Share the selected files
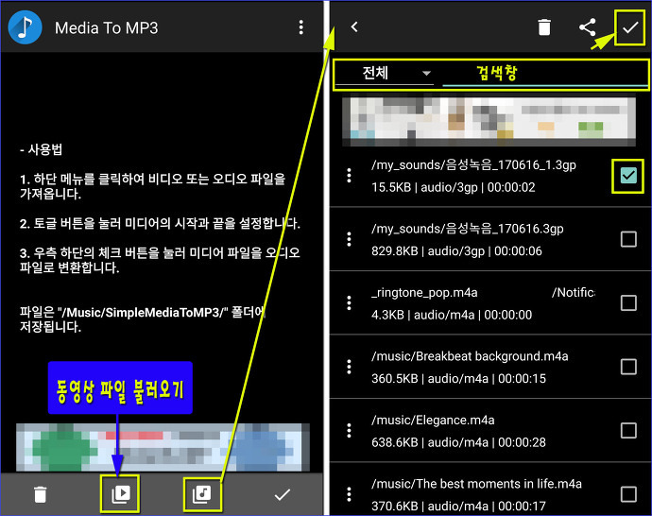This screenshot has width=652, height=516. point(587,27)
